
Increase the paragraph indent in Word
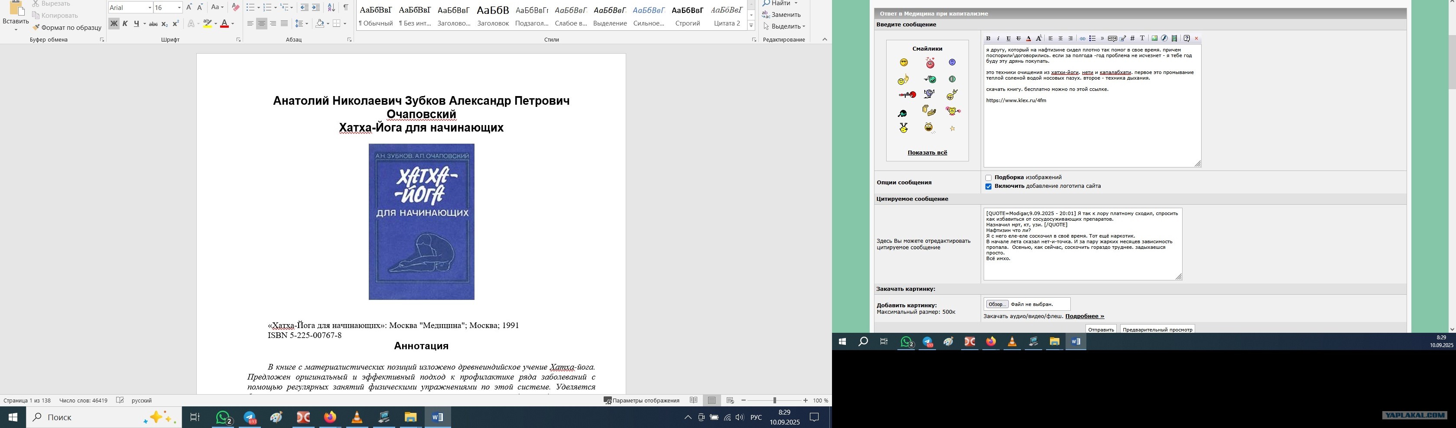coord(316,7)
